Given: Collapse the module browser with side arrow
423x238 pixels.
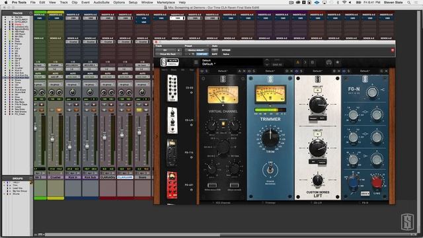Looking at the screenshot, I should [157, 136].
